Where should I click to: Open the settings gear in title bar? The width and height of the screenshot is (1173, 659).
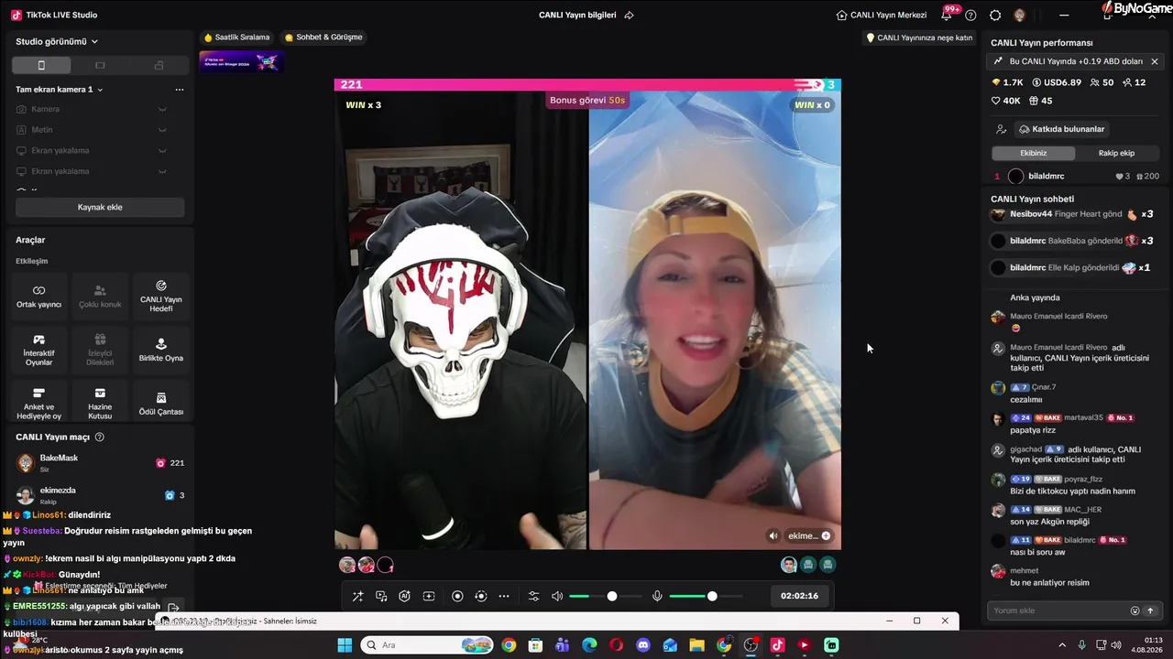995,16
